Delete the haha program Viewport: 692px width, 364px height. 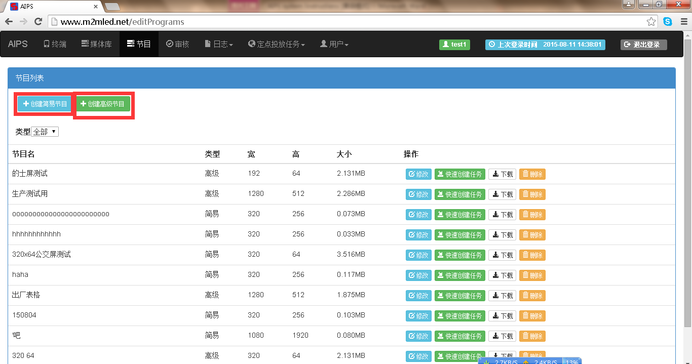pyautogui.click(x=532, y=275)
